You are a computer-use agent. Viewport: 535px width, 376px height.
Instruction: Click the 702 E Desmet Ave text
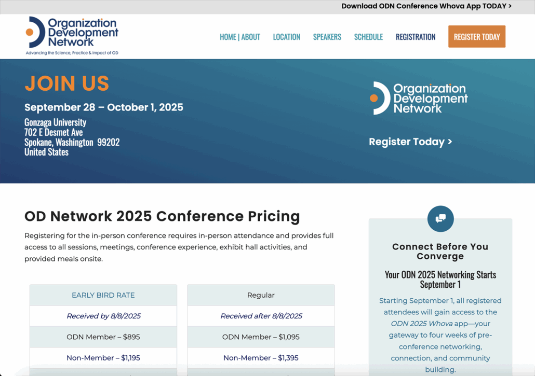click(53, 132)
